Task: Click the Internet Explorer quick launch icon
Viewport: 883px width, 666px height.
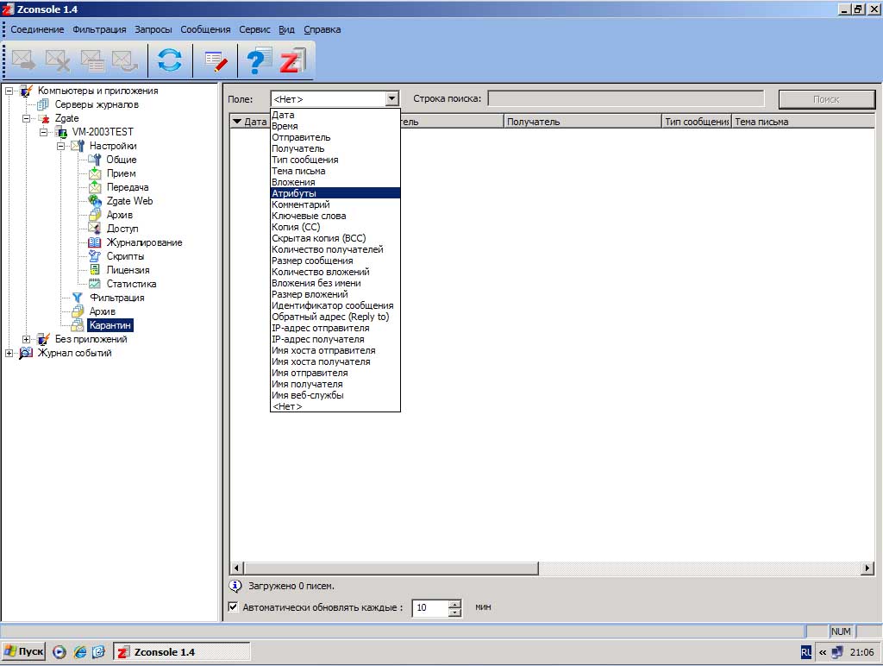Action: click(x=80, y=652)
